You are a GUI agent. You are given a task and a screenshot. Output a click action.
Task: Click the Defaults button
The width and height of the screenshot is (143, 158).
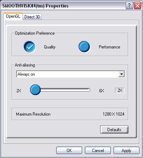(114, 130)
